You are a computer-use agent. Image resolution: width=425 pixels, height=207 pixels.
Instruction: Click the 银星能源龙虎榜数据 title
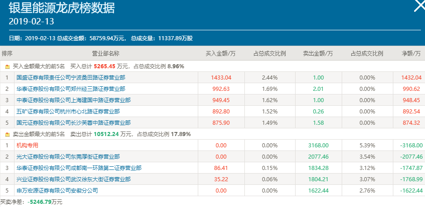[62, 8]
